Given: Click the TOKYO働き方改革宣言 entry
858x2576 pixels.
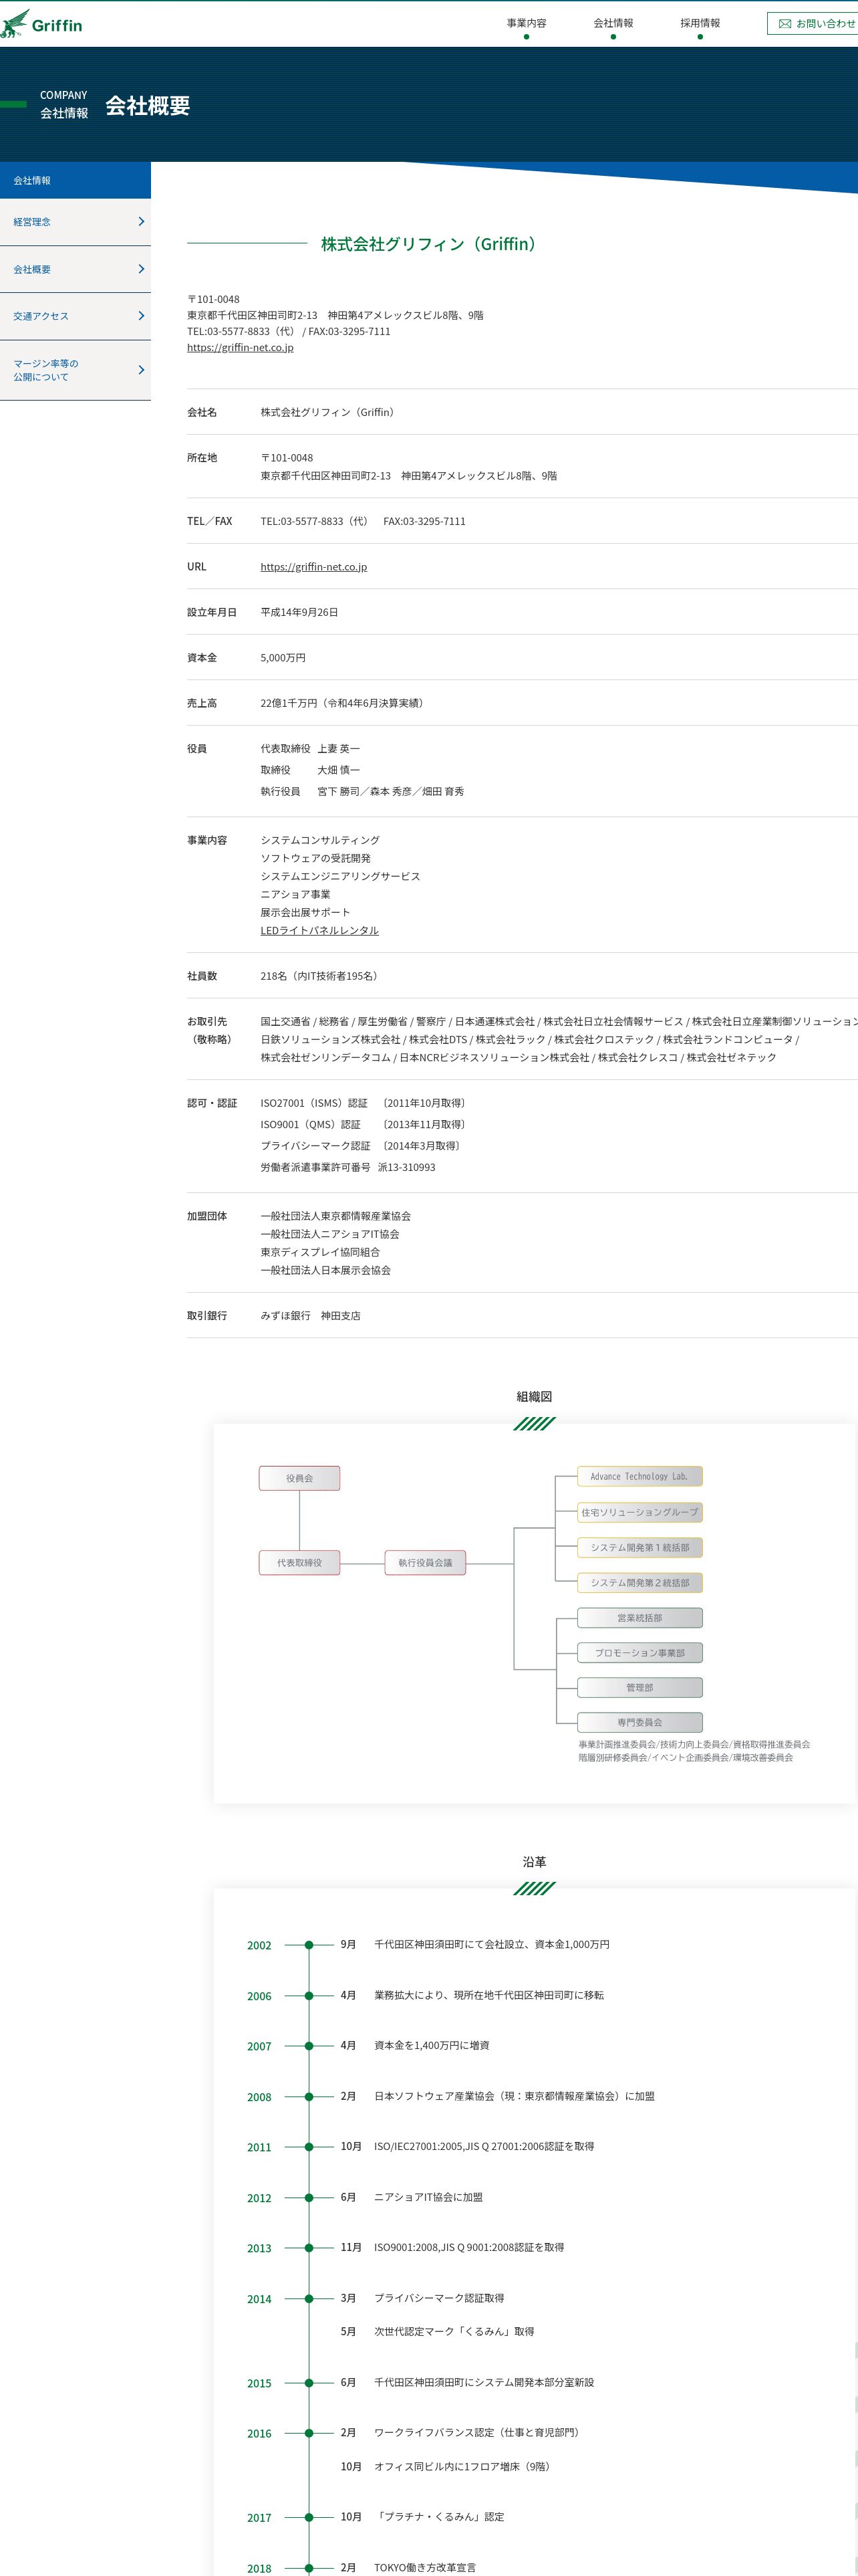Looking at the screenshot, I should 426,2568.
